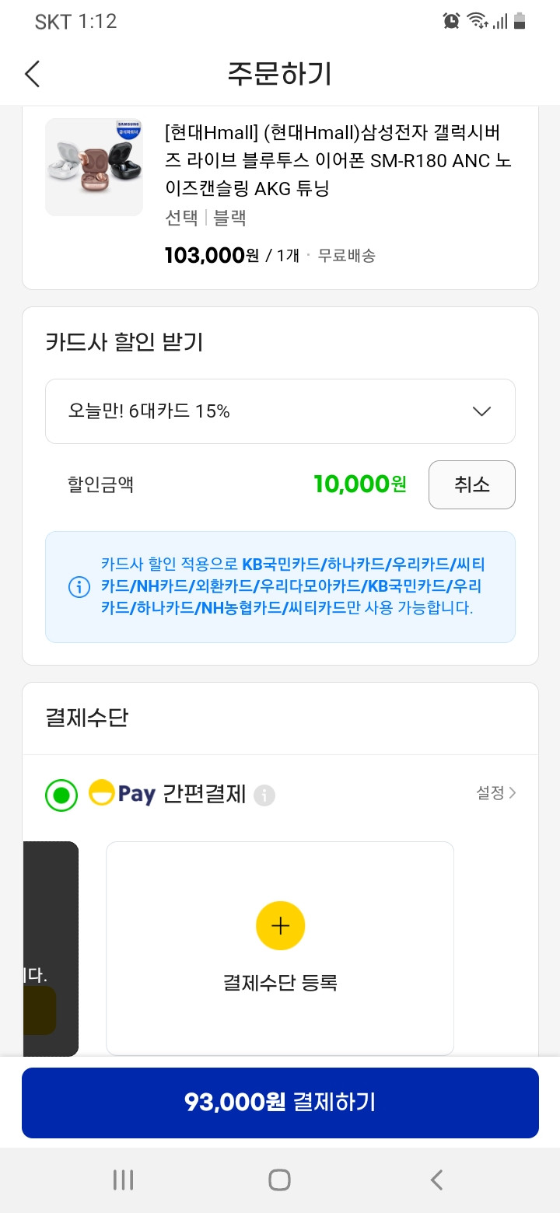This screenshot has height=1213, width=560.
Task: Tap the 결제수단 section header
Action: pos(86,718)
